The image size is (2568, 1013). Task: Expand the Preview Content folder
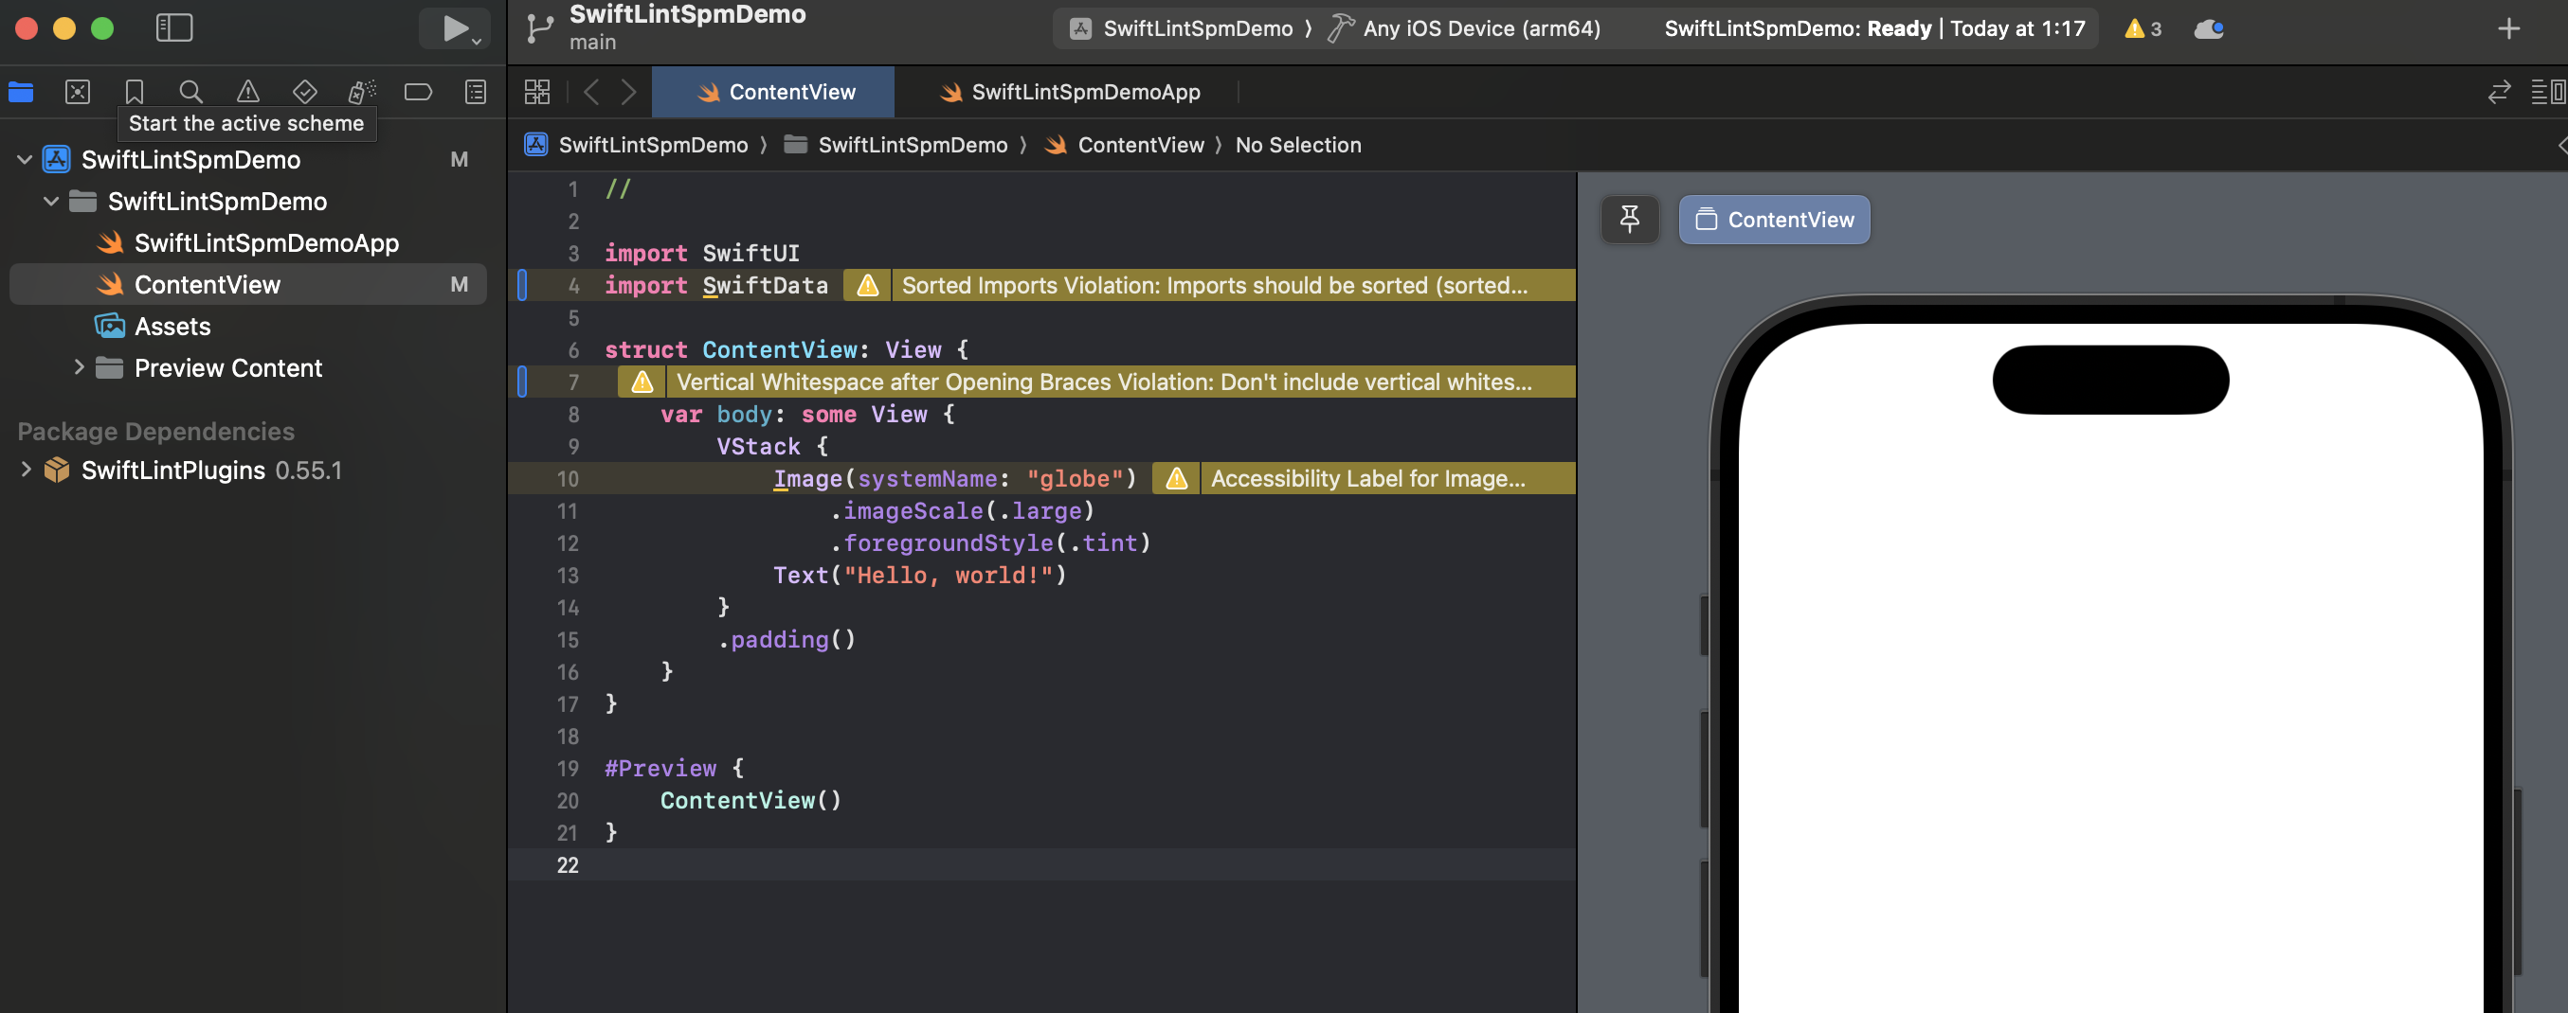point(79,367)
